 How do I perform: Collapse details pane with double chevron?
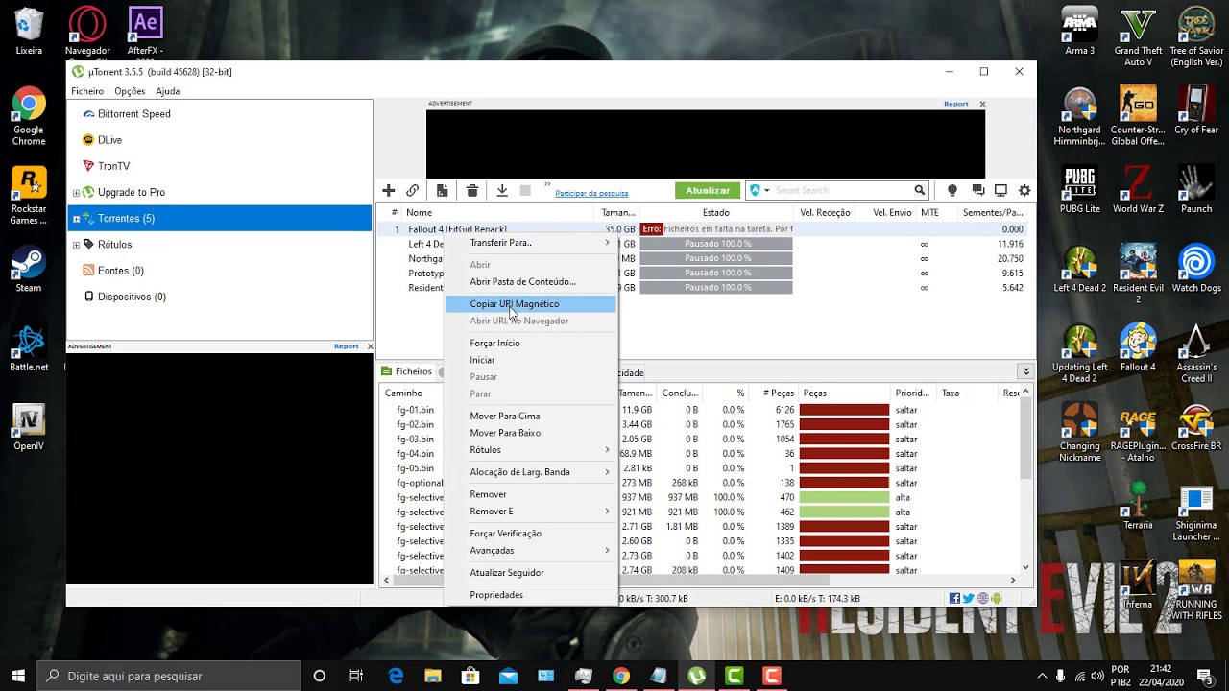point(1025,371)
